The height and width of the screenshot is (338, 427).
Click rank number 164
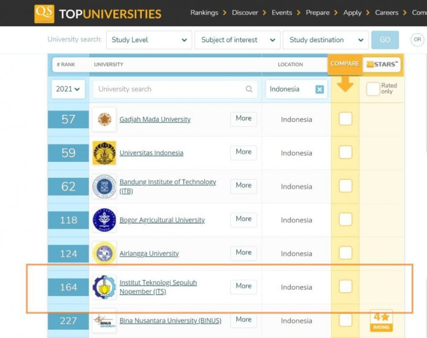68,287
